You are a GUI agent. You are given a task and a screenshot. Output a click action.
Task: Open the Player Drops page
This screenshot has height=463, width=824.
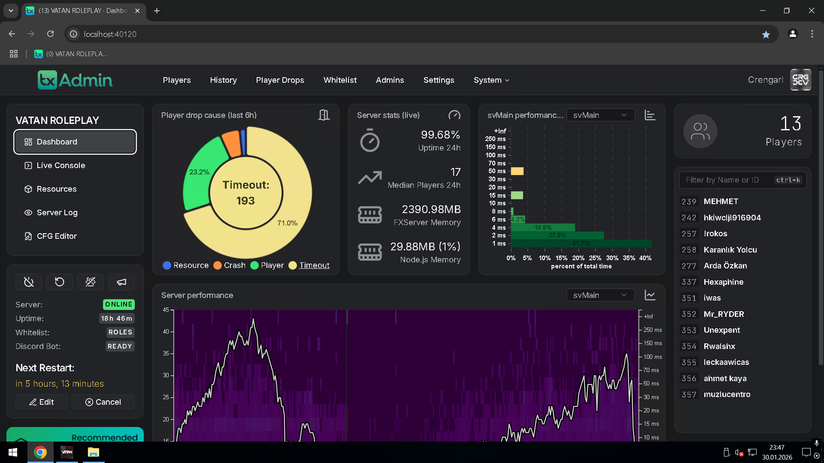point(280,80)
